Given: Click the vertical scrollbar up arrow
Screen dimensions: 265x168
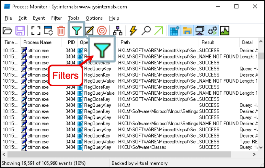Looking at the screenshot, I should coord(261,41).
